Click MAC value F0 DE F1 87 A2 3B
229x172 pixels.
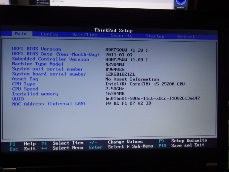(128, 103)
